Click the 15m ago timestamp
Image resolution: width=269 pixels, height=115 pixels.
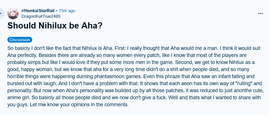tap(67, 11)
